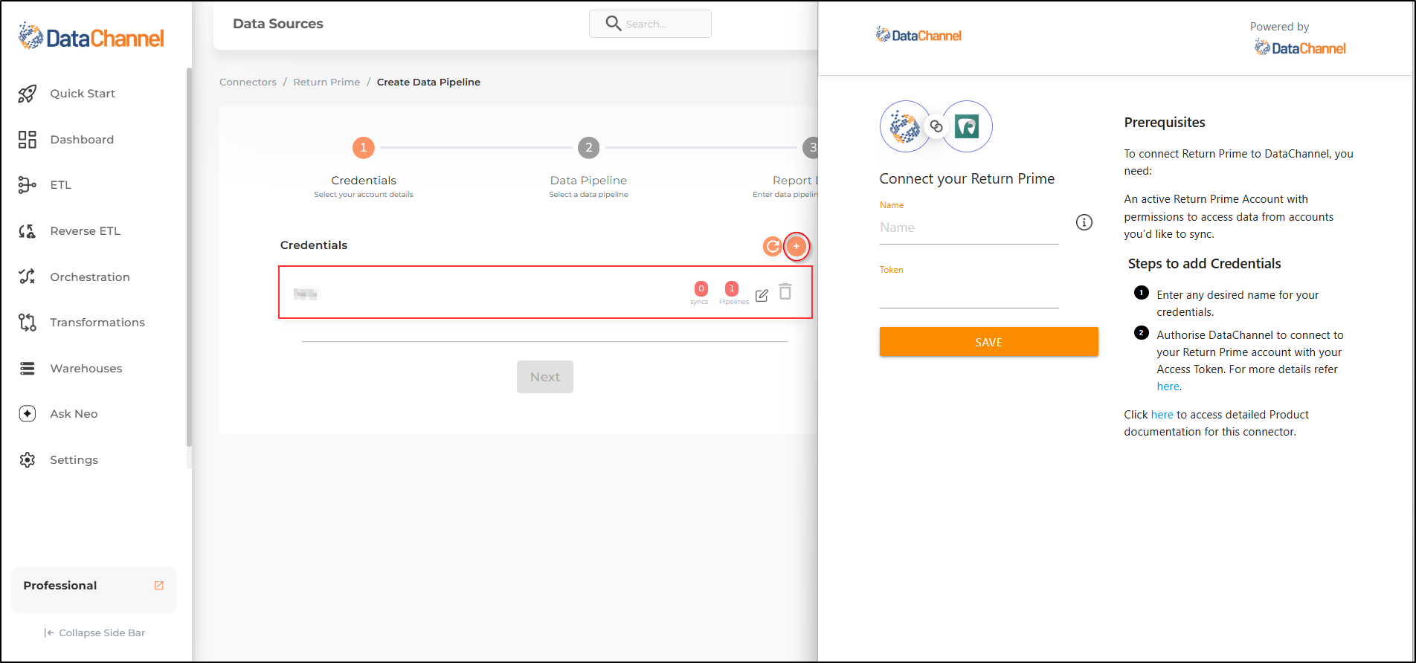This screenshot has width=1416, height=663.
Task: Click the Transformations icon
Action: pyautogui.click(x=28, y=323)
